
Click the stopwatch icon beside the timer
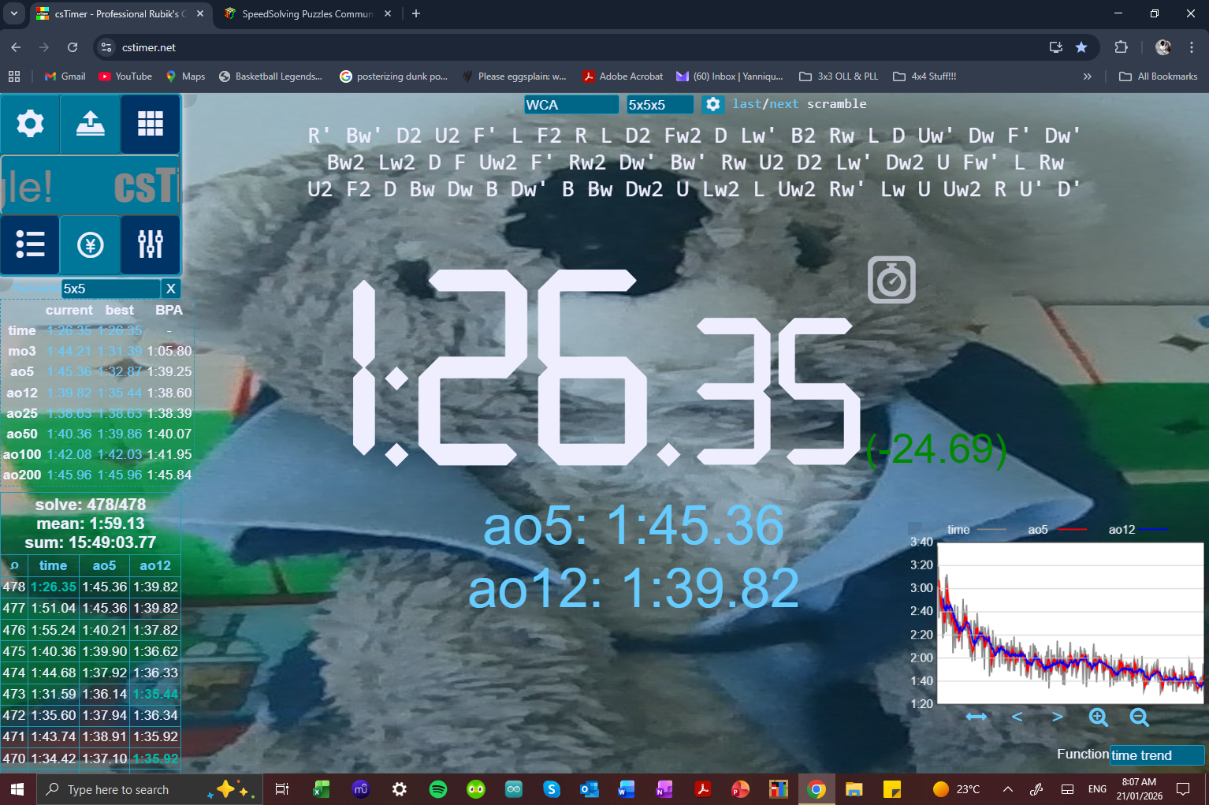point(891,280)
